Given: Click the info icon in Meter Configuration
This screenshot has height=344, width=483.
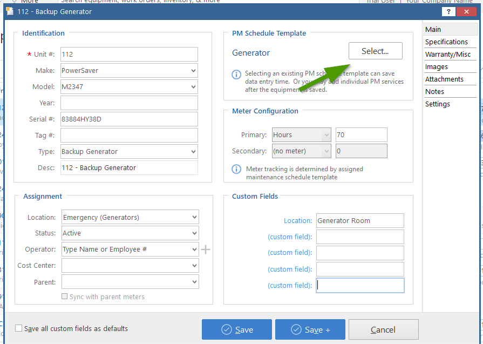Looking at the screenshot, I should 236,169.
